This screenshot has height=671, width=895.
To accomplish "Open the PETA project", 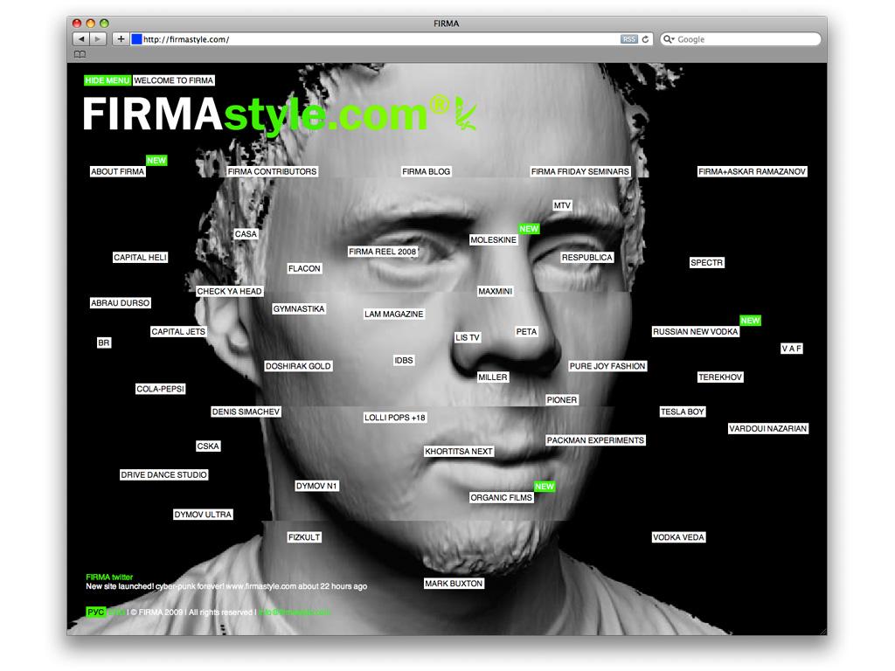I will [526, 331].
